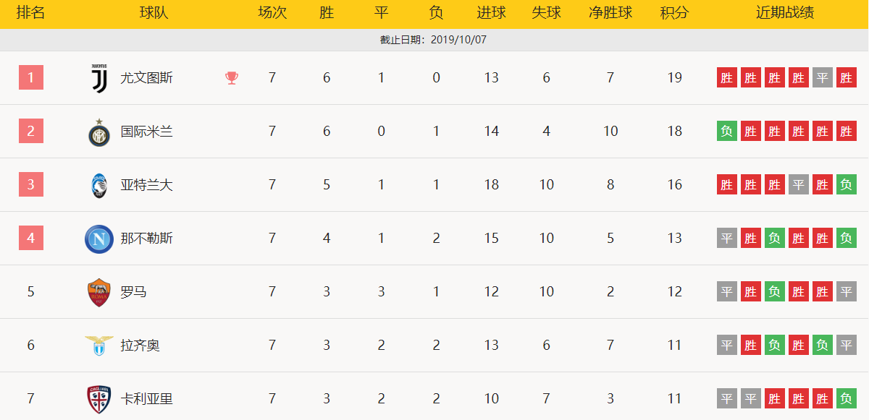The width and height of the screenshot is (869, 420).
Task: Open the 卡利亚里 team link
Action: tap(146, 399)
